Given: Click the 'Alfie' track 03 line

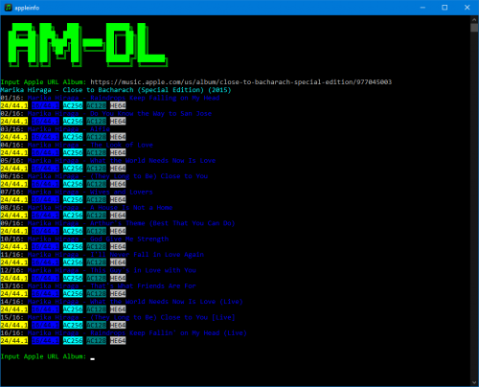Looking at the screenshot, I should (x=56, y=129).
